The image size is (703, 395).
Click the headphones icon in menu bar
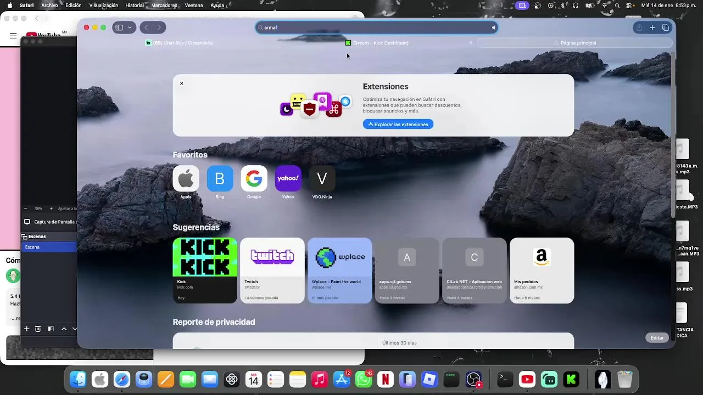tap(576, 5)
